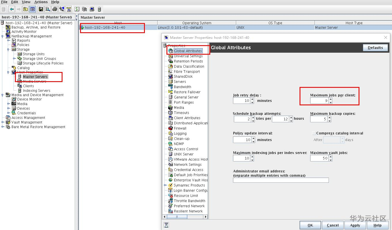The width and height of the screenshot is (392, 230).
Task: Increase the Job retry delay value
Action: tap(253, 99)
